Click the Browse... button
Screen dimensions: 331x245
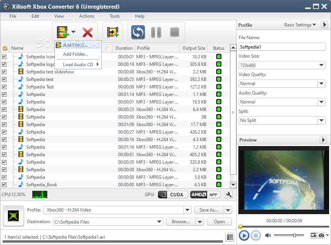click(181, 222)
